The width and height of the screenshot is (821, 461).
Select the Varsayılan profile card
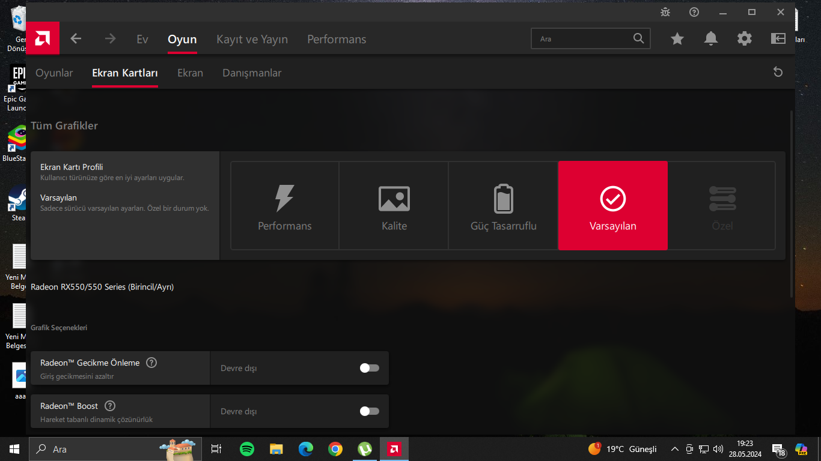click(x=613, y=205)
